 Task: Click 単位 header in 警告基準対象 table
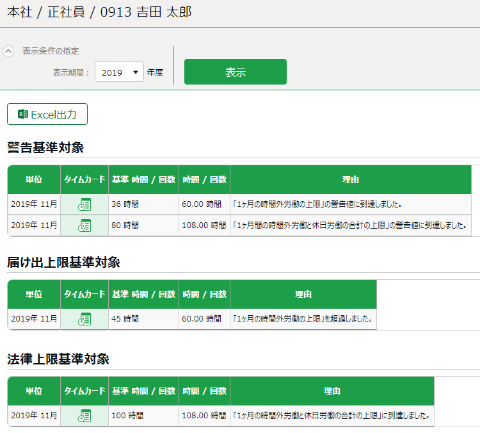tap(34, 180)
